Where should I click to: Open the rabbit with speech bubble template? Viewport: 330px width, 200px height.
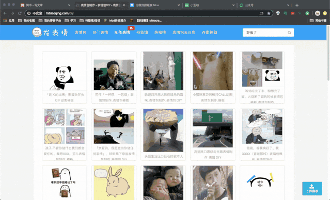(114, 183)
